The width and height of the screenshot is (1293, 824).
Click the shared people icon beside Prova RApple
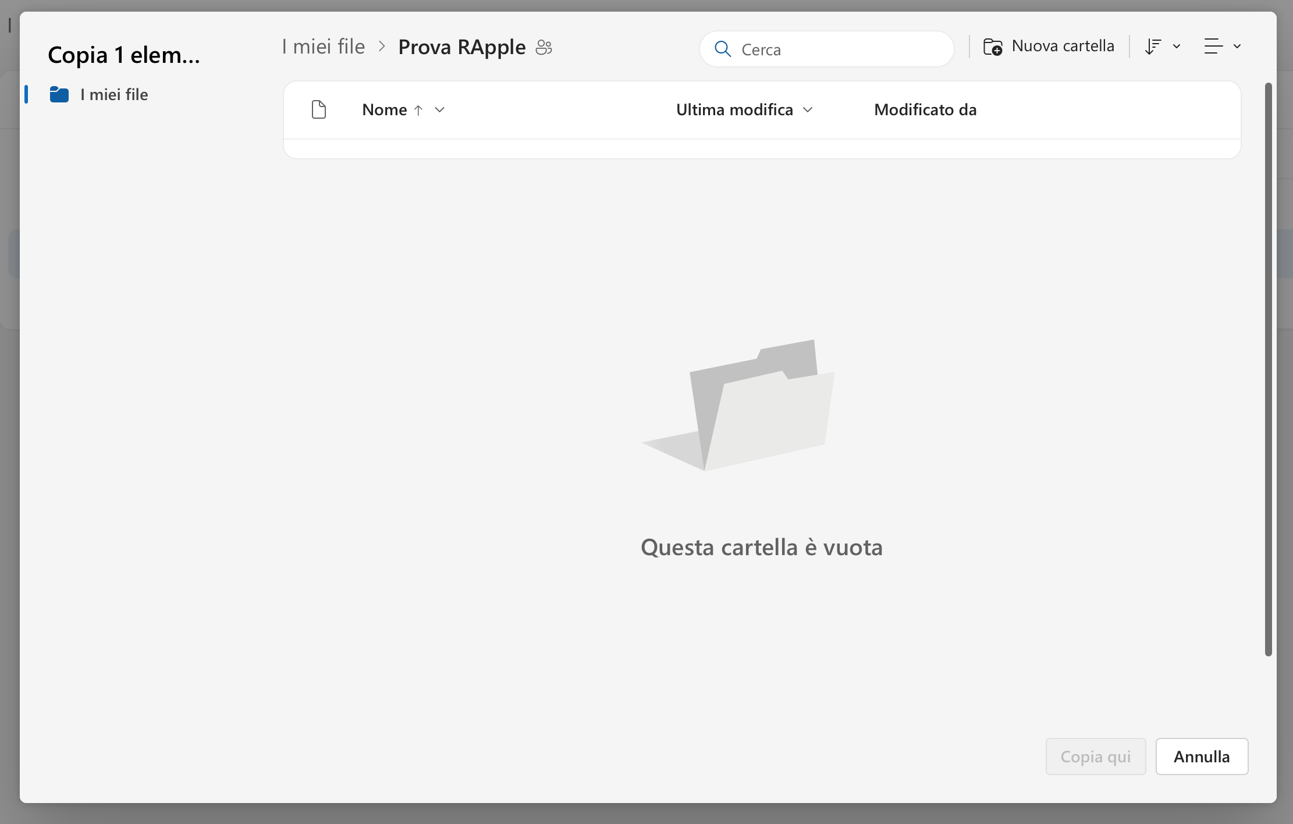tap(544, 47)
